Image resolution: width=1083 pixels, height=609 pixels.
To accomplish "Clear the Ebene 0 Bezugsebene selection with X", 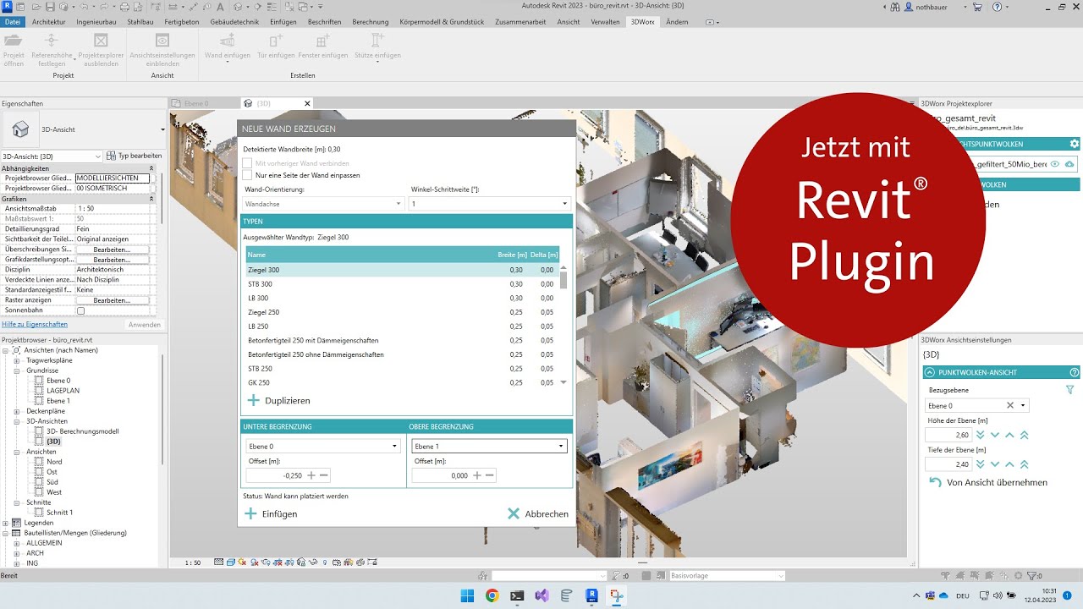I will [1009, 406].
